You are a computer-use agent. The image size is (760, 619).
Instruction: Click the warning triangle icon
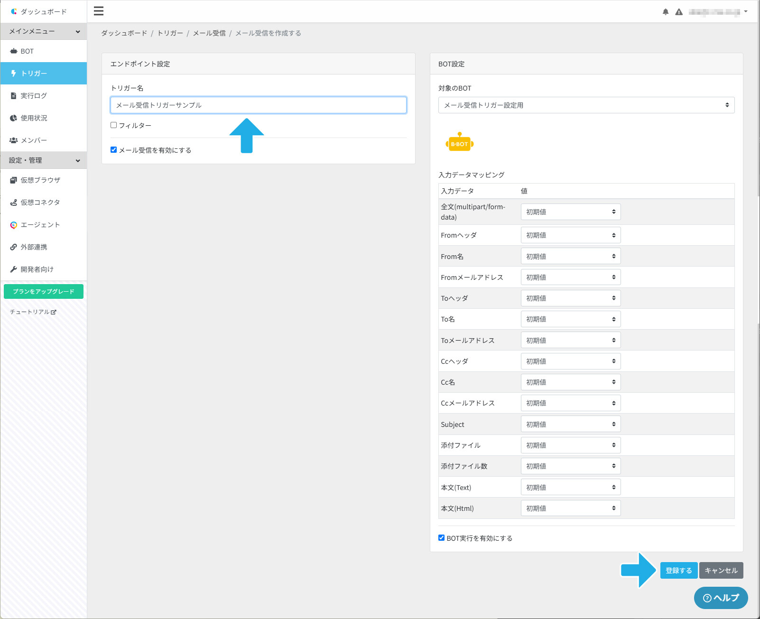[x=679, y=12]
